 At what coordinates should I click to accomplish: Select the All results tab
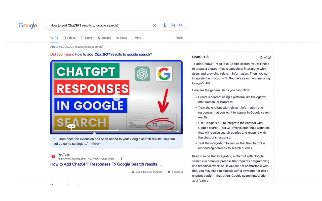click(x=54, y=38)
